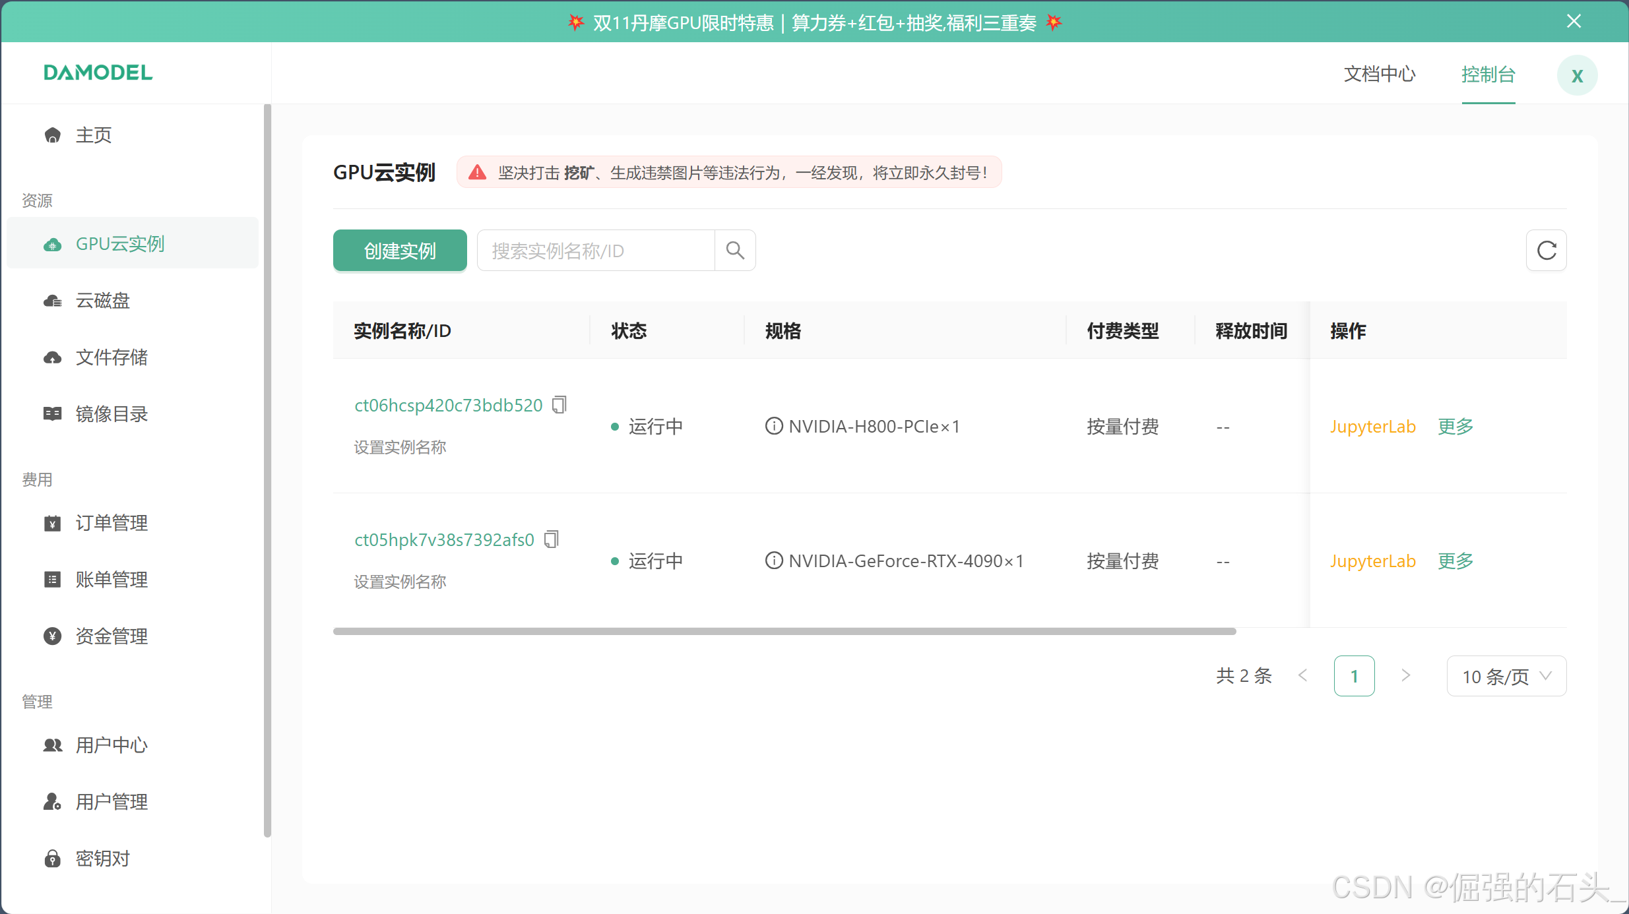Click the refresh instance list icon
The image size is (1629, 914).
coord(1546,251)
